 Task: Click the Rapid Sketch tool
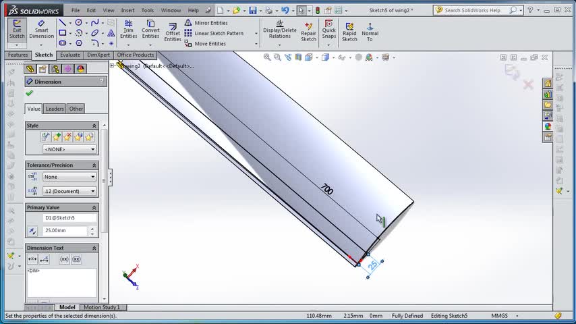349,32
